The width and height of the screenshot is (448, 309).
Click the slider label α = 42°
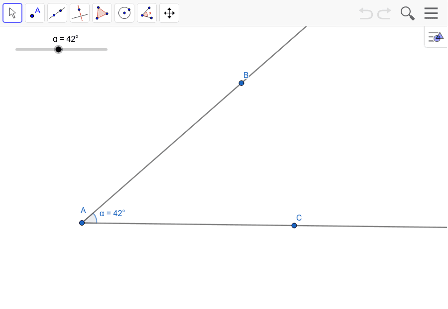[65, 39]
